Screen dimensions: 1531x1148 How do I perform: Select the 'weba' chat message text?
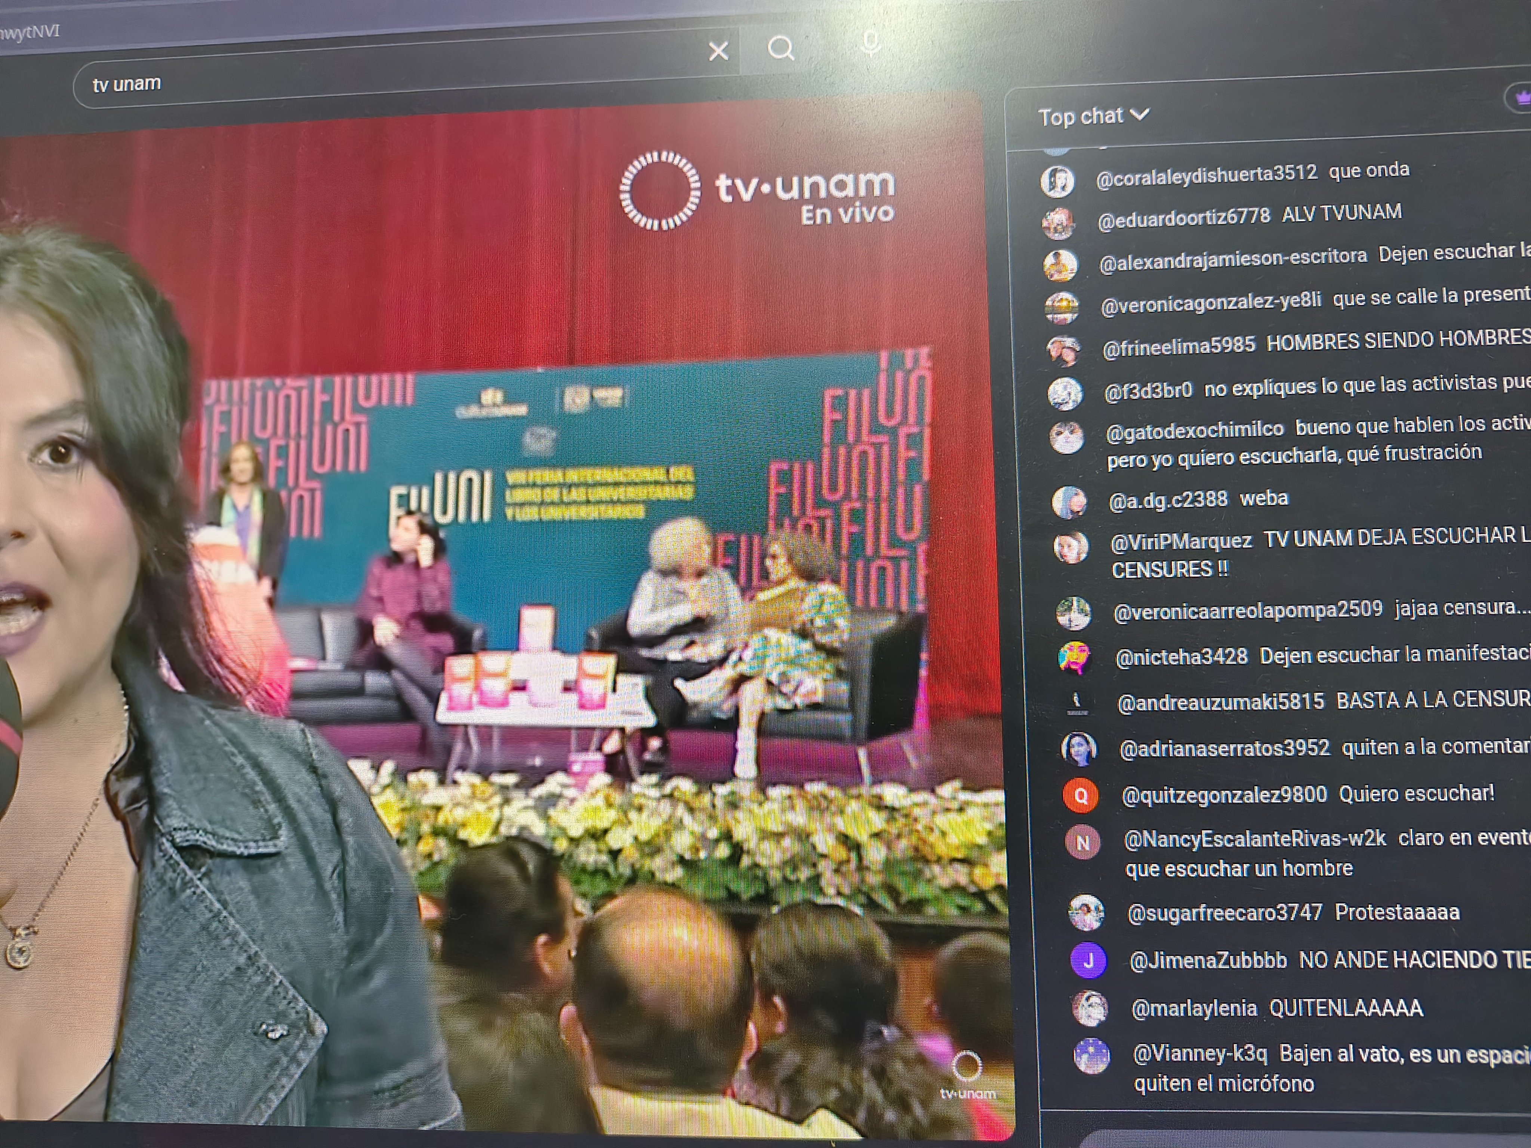(1264, 498)
